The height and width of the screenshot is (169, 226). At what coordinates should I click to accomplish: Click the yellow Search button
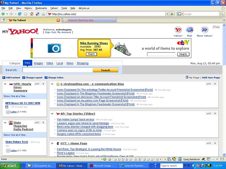(x=106, y=70)
